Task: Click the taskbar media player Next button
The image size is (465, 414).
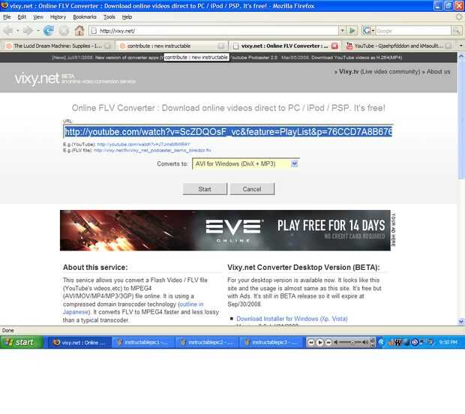Action: pyautogui.click(x=328, y=343)
